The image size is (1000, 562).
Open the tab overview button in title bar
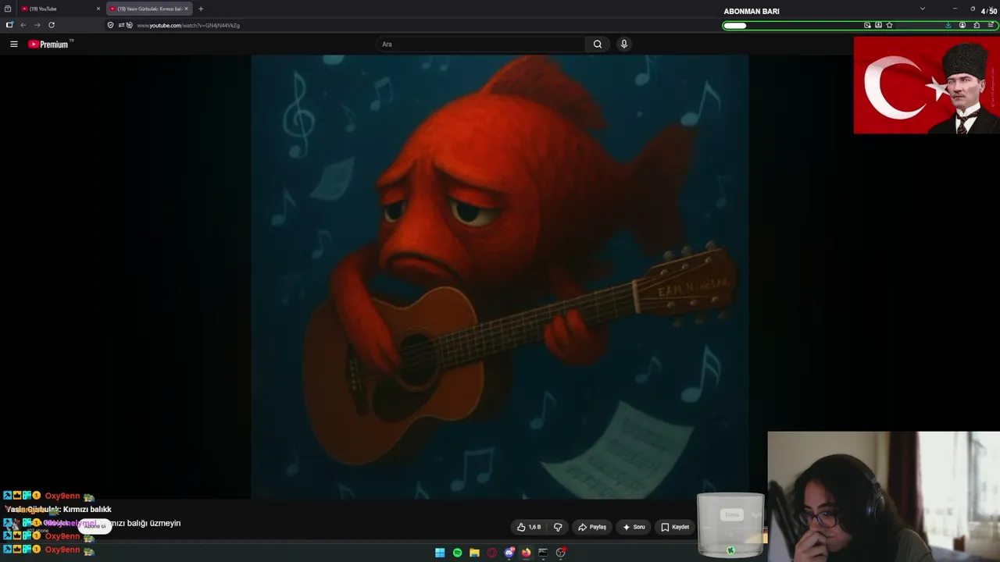[8, 9]
